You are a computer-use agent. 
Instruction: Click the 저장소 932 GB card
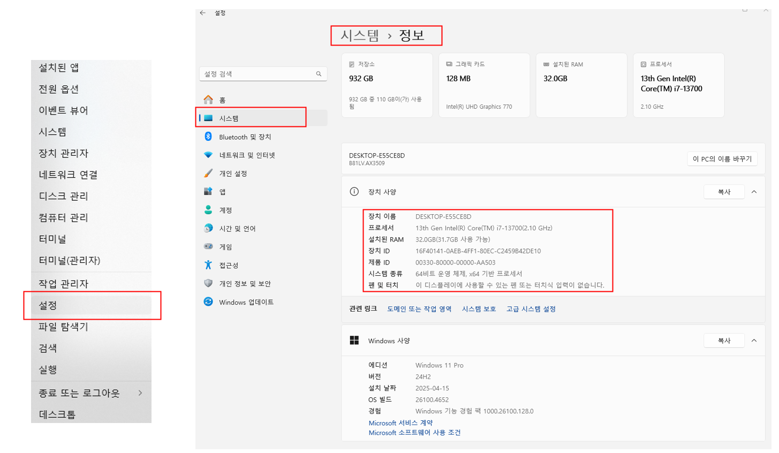(387, 85)
